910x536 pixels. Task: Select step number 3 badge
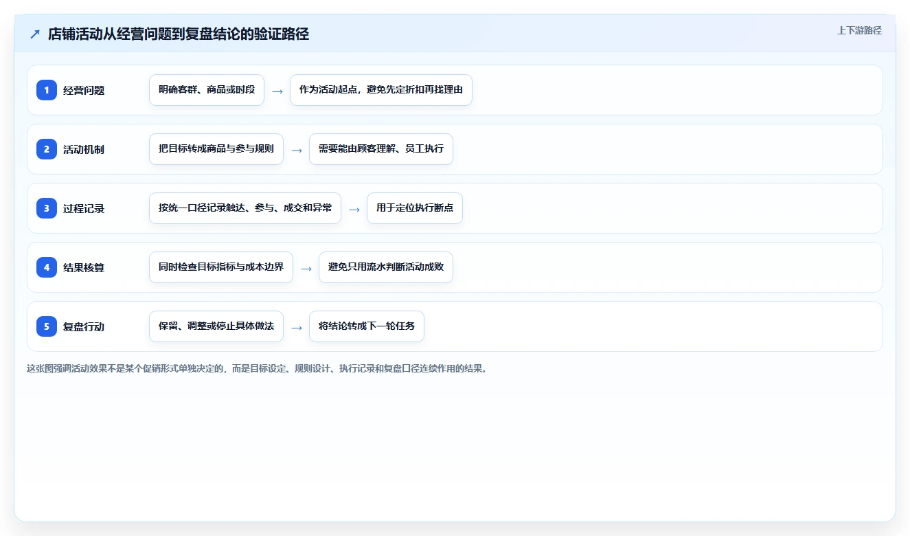pyautogui.click(x=47, y=208)
